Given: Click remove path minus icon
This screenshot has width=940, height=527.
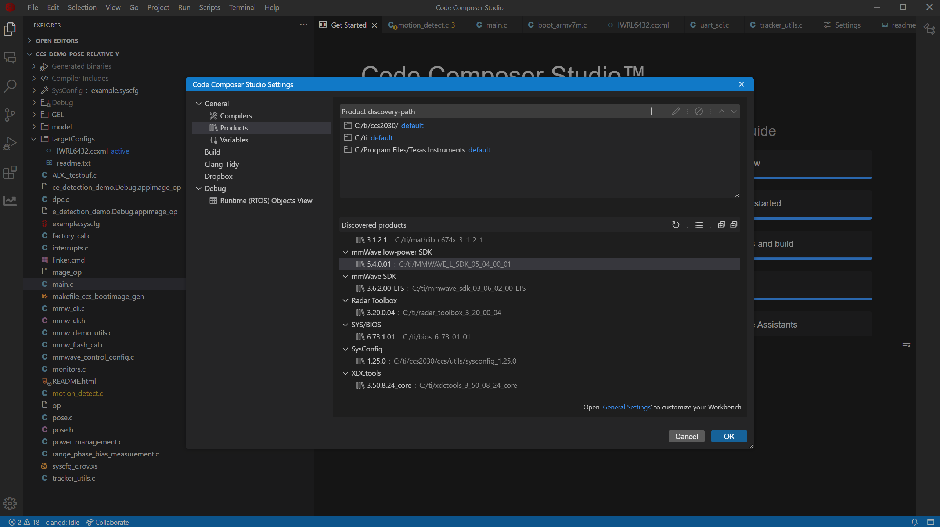Looking at the screenshot, I should click(663, 111).
